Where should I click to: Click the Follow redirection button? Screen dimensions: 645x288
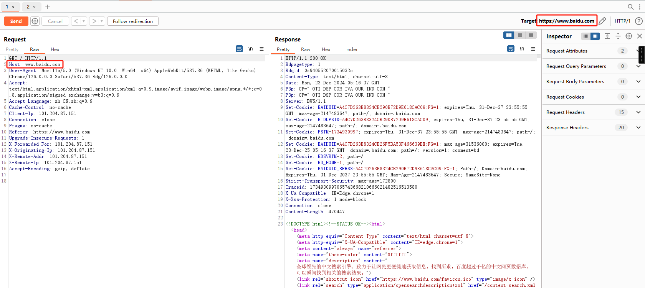point(133,21)
